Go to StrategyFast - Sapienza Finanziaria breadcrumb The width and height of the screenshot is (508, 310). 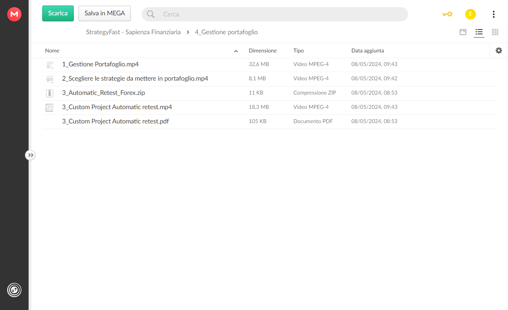[133, 32]
